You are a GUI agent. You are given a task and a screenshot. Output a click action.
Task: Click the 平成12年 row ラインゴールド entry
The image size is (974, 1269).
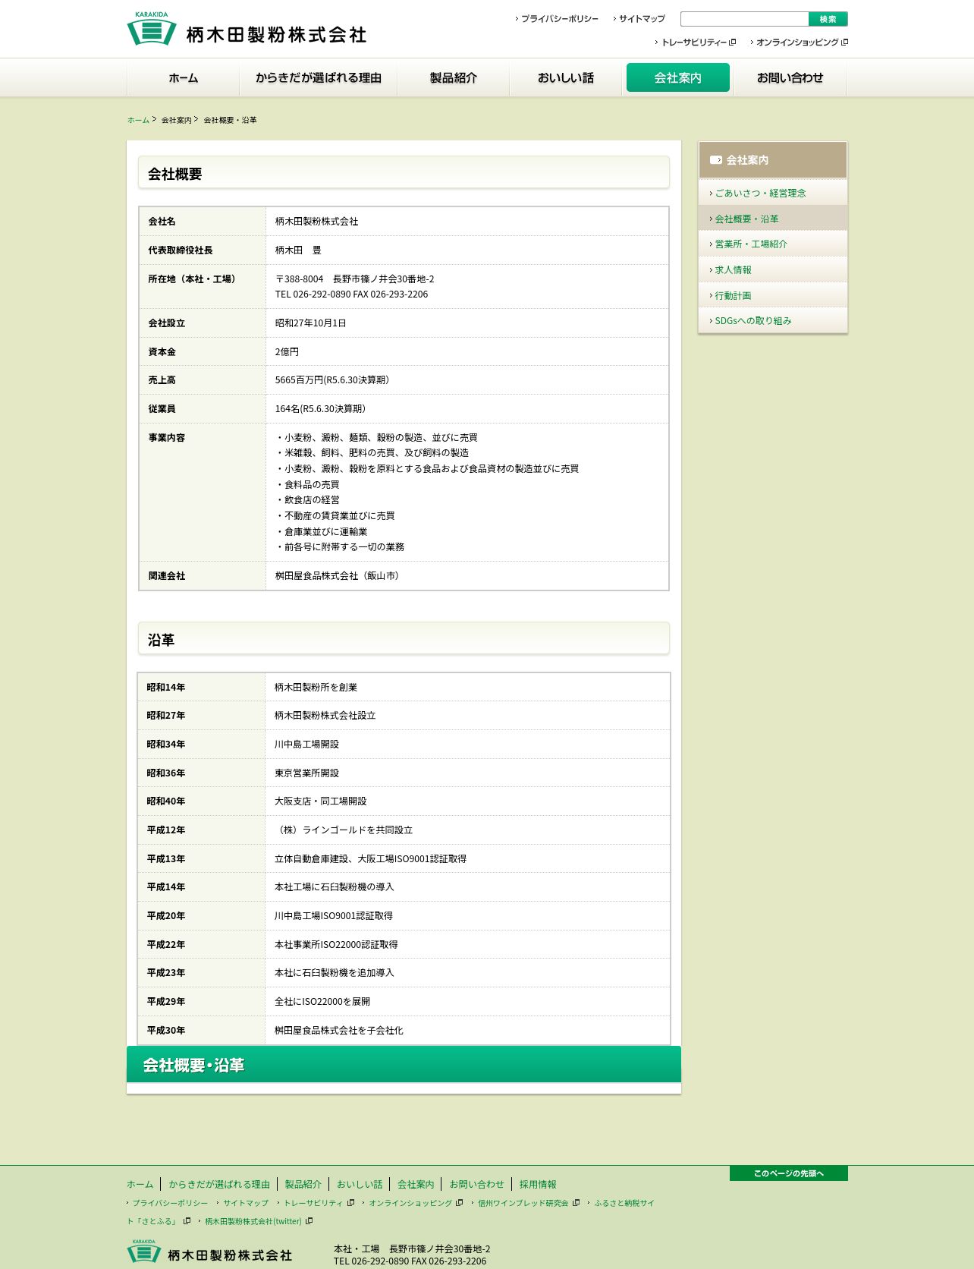point(344,830)
